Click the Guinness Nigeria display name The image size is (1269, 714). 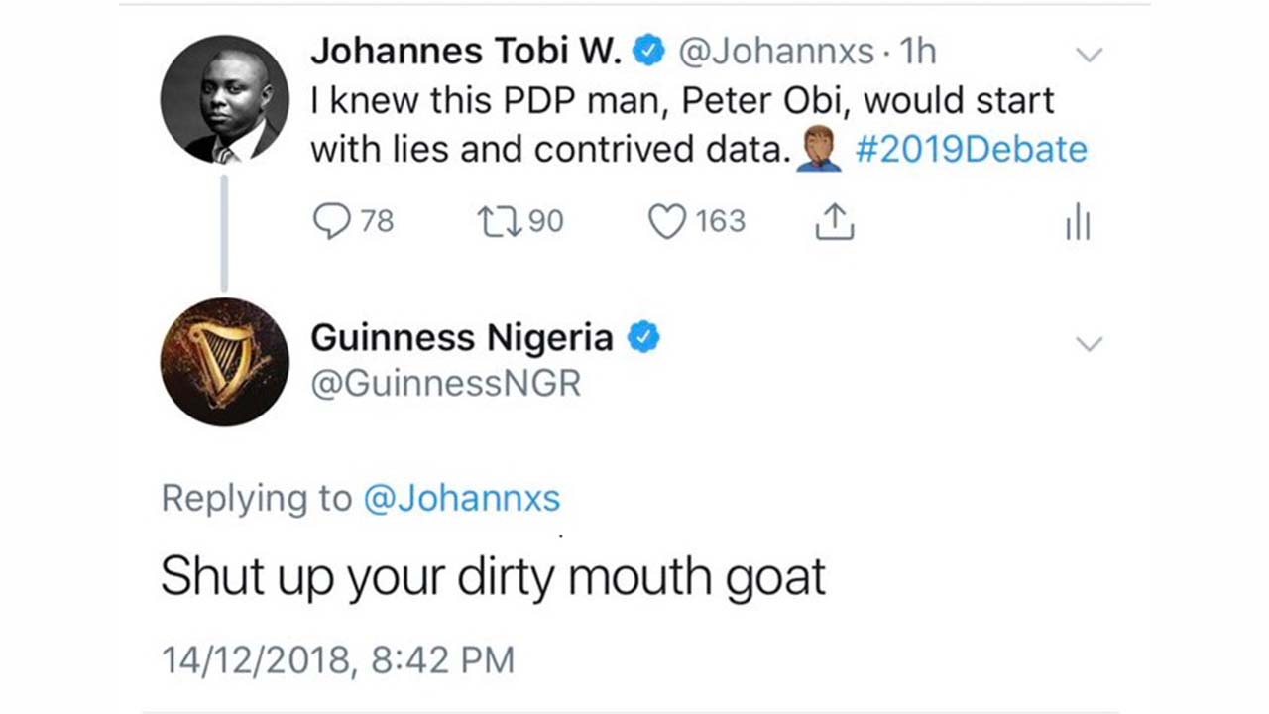pyautogui.click(x=462, y=338)
